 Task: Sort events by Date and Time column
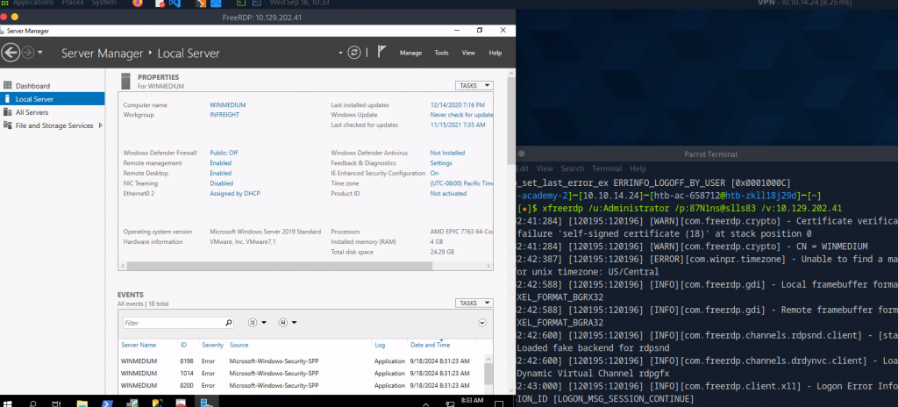(430, 345)
